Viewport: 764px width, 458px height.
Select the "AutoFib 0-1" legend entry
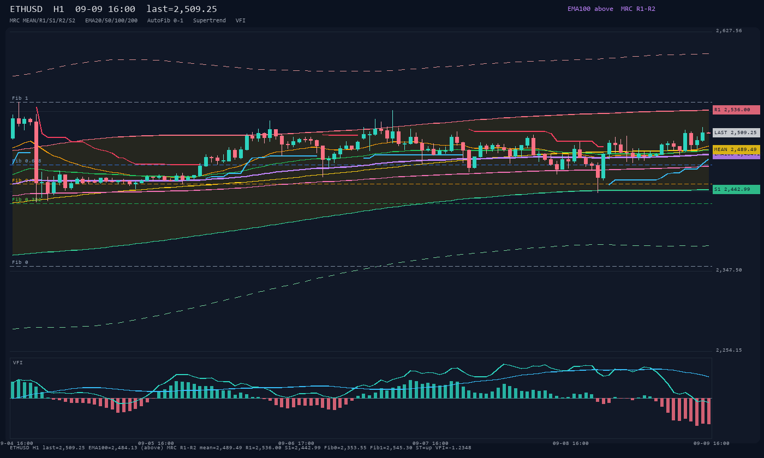point(165,20)
